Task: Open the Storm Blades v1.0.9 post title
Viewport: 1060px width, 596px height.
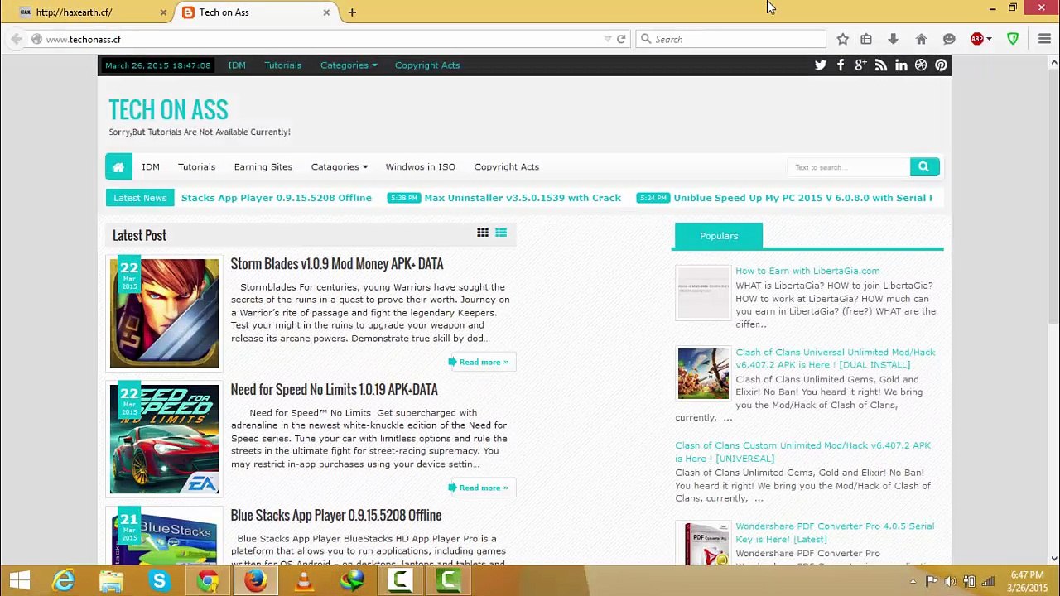Action: [337, 264]
